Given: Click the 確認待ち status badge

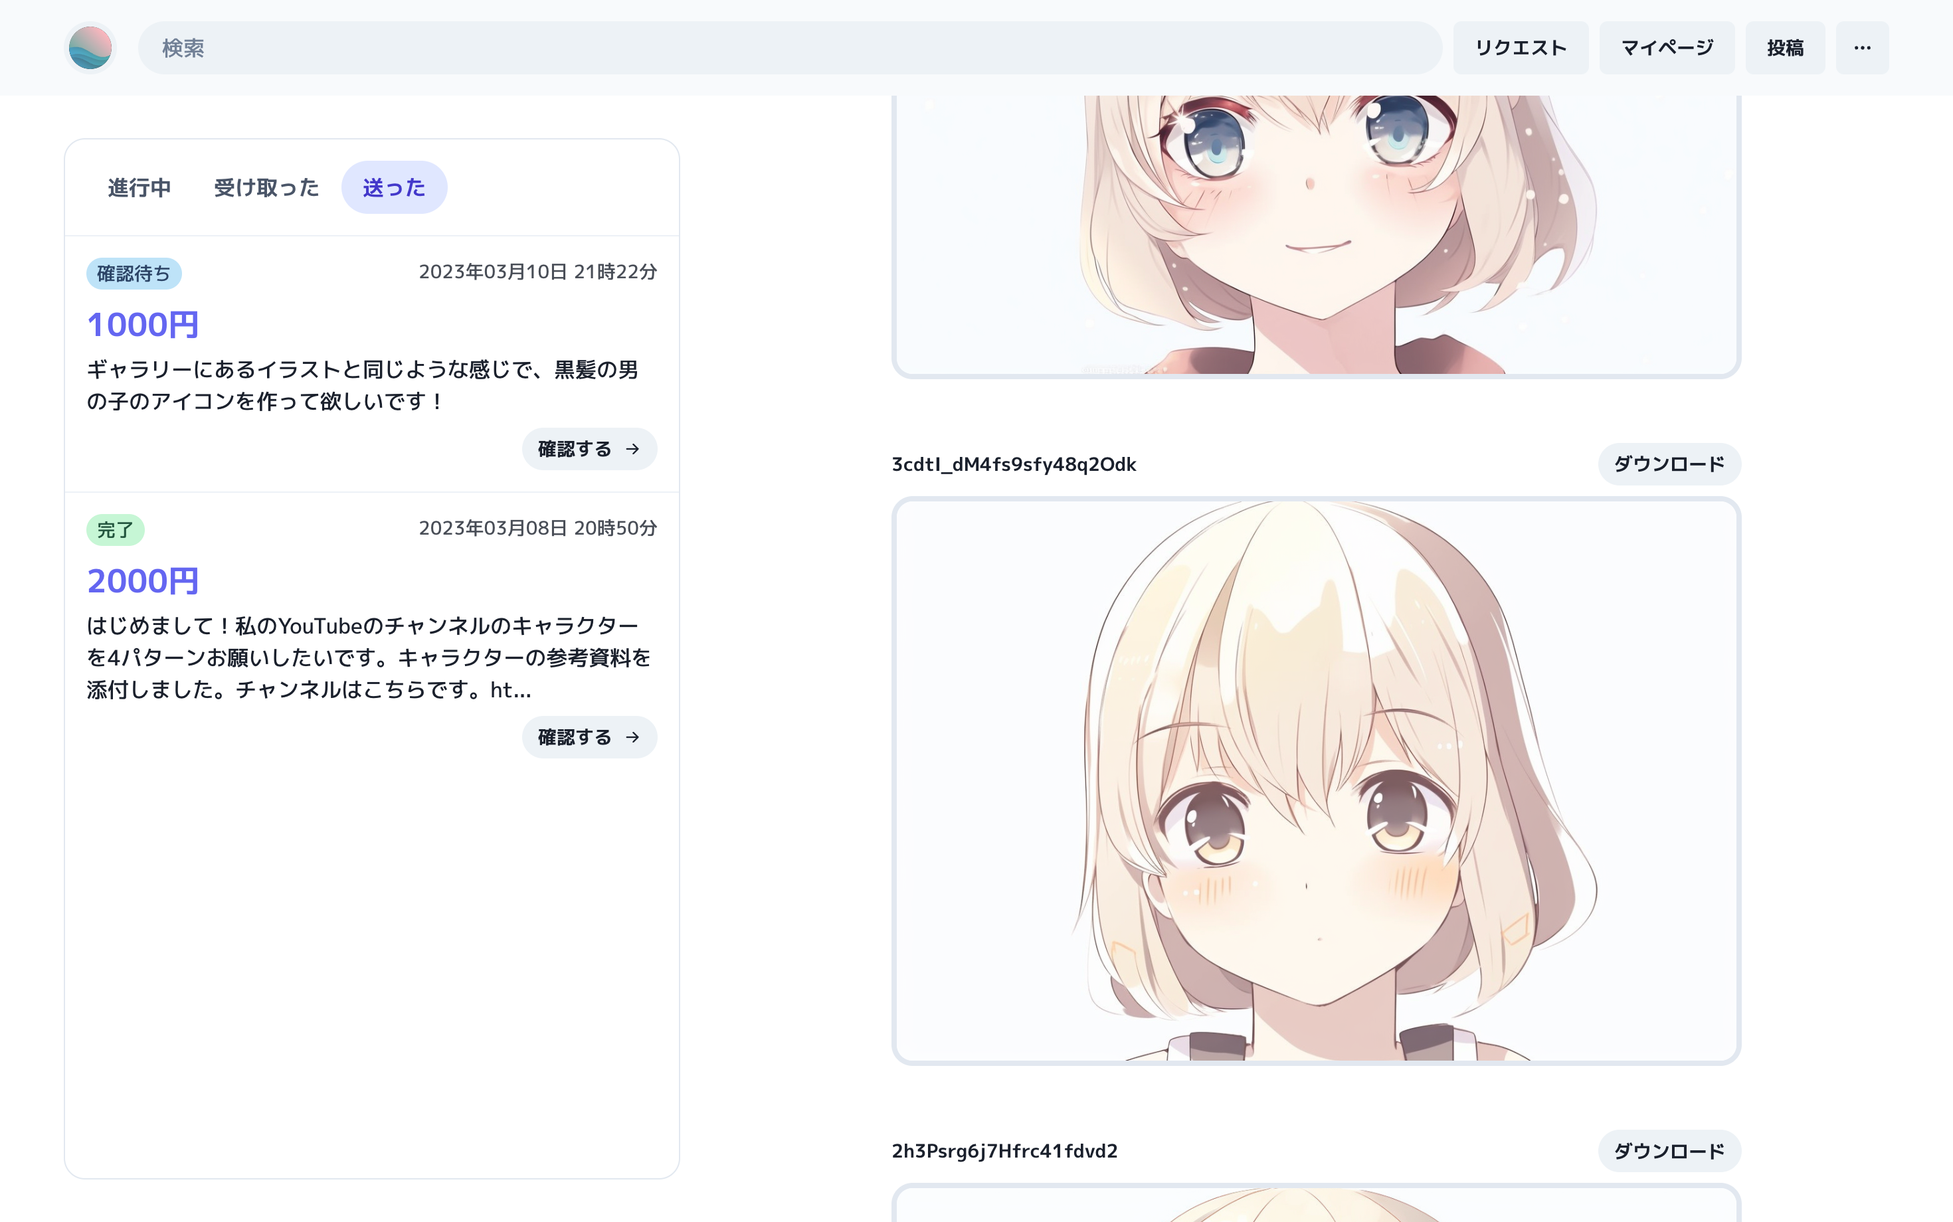Looking at the screenshot, I should click(134, 273).
